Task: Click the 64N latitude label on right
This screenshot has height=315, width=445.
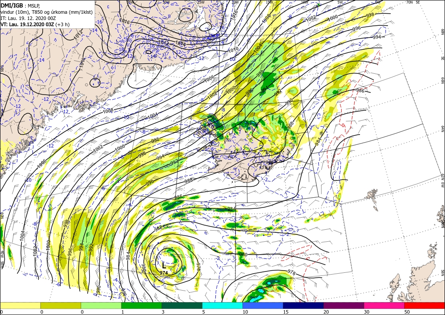Action: pos(442,129)
